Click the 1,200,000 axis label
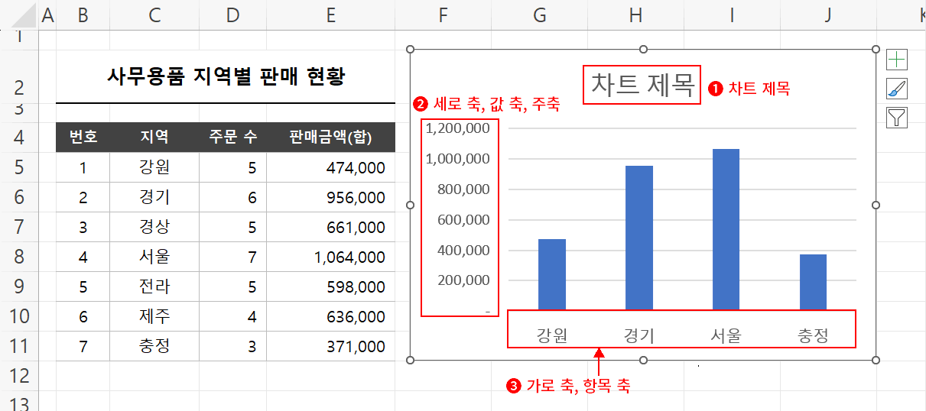 pos(458,128)
